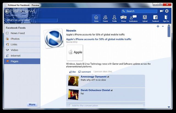Select Internet feed

pos(22,56)
